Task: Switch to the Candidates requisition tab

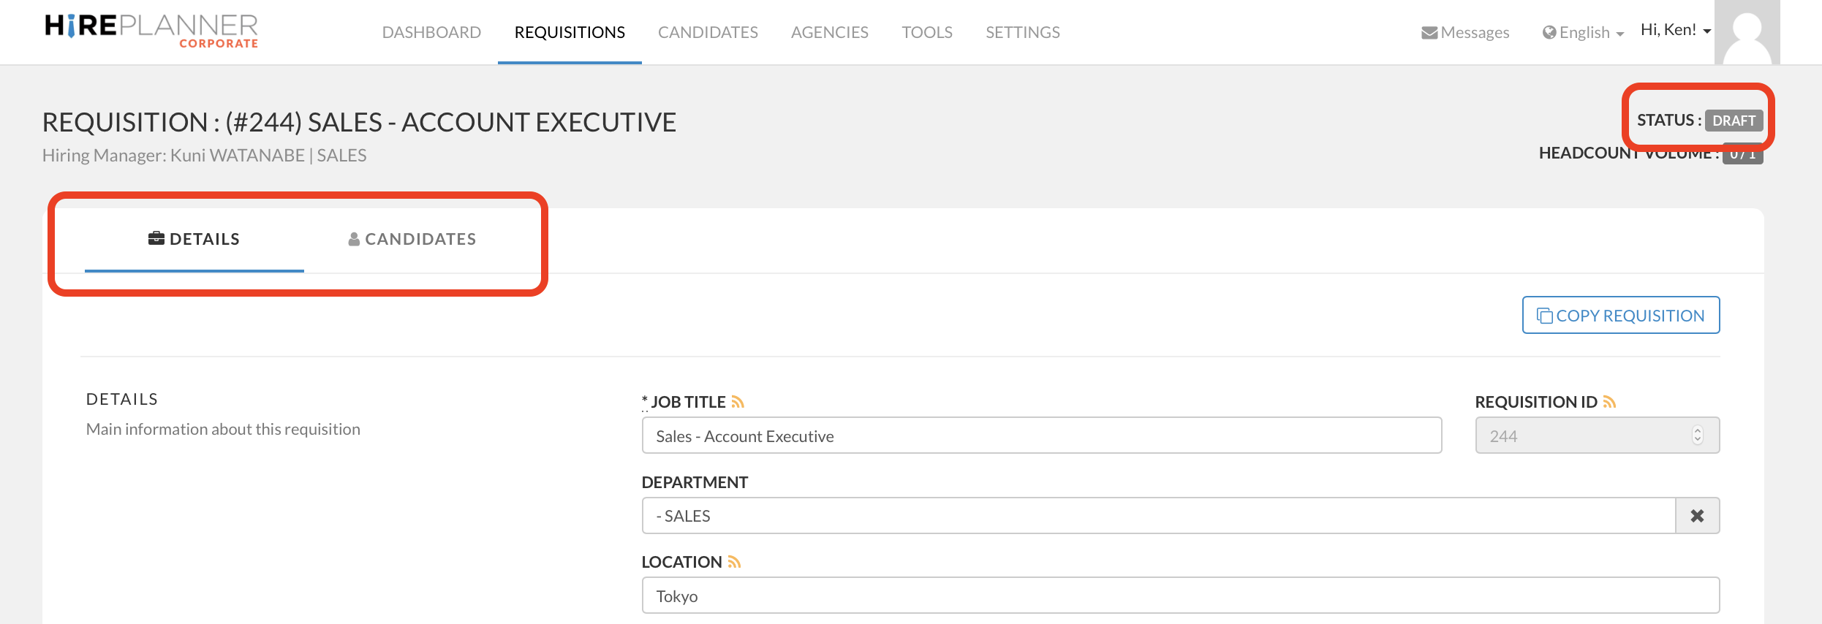Action: (x=412, y=239)
